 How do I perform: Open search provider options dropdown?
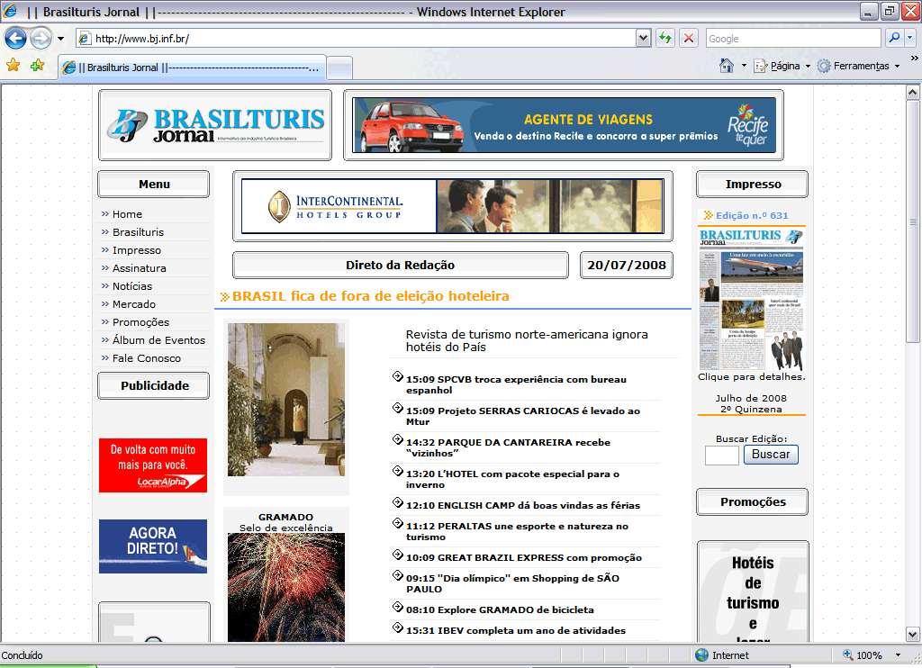(x=910, y=38)
